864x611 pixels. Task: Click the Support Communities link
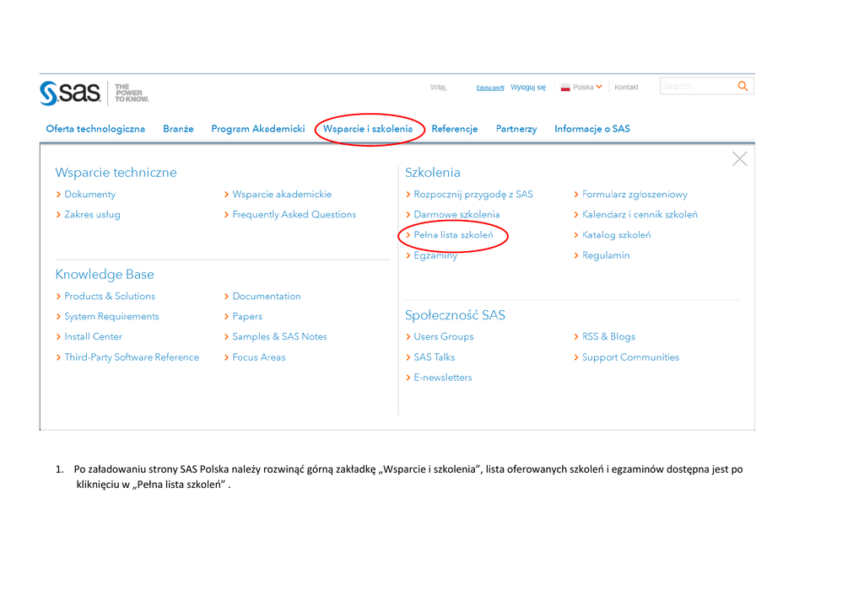click(x=630, y=357)
